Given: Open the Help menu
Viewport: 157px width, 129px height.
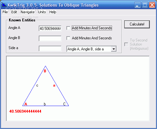Looking at the screenshot, I should 53,12.
